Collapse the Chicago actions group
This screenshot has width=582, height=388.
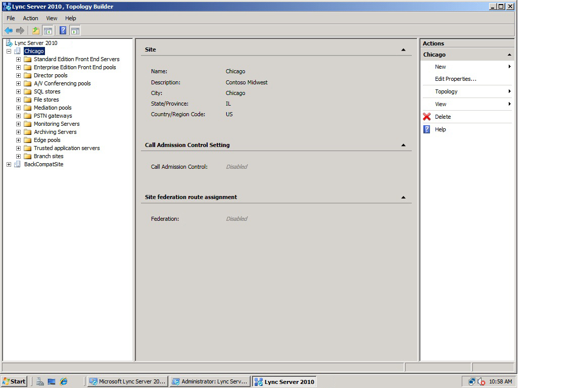point(509,55)
